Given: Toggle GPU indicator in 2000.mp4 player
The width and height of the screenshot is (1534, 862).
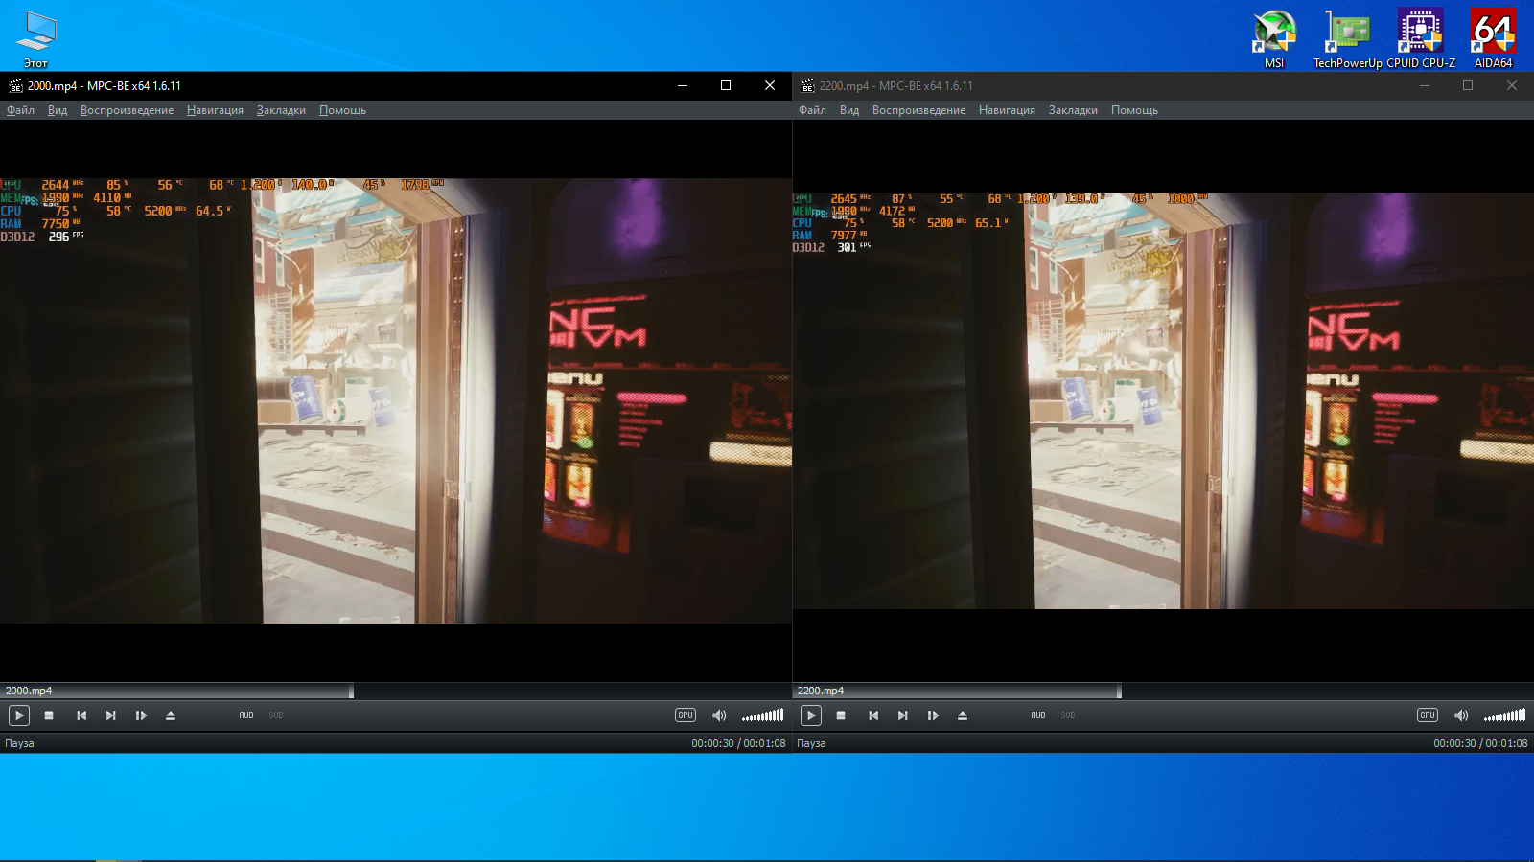Looking at the screenshot, I should point(686,715).
